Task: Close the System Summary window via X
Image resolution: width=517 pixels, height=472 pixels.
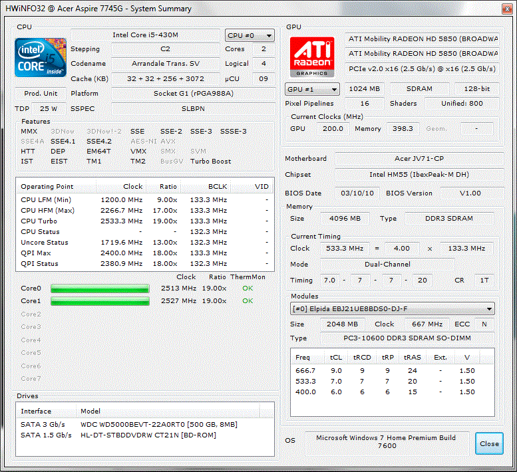Action: [x=507, y=9]
